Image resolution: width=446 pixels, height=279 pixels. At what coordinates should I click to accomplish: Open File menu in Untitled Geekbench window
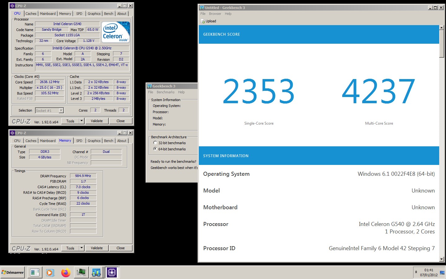[203, 14]
